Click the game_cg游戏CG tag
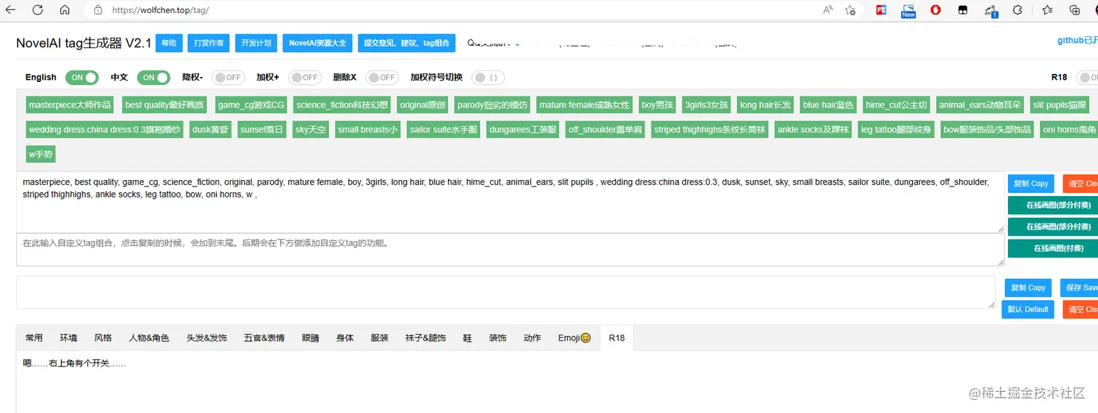This screenshot has width=1098, height=413. (x=251, y=105)
